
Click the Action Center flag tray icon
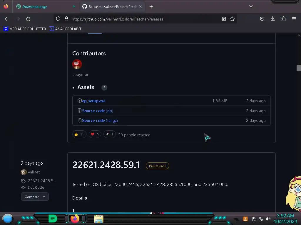pyautogui.click(x=254, y=219)
